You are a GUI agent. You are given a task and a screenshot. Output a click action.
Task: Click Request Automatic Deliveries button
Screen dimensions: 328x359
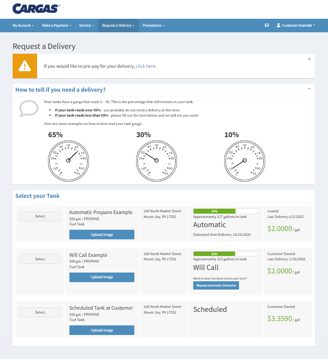coord(216,286)
